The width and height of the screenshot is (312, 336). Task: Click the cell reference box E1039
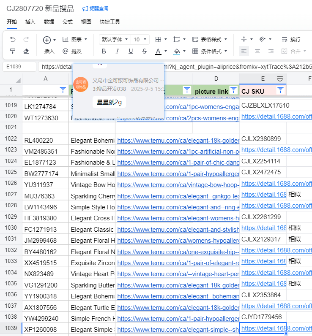[x=19, y=67]
